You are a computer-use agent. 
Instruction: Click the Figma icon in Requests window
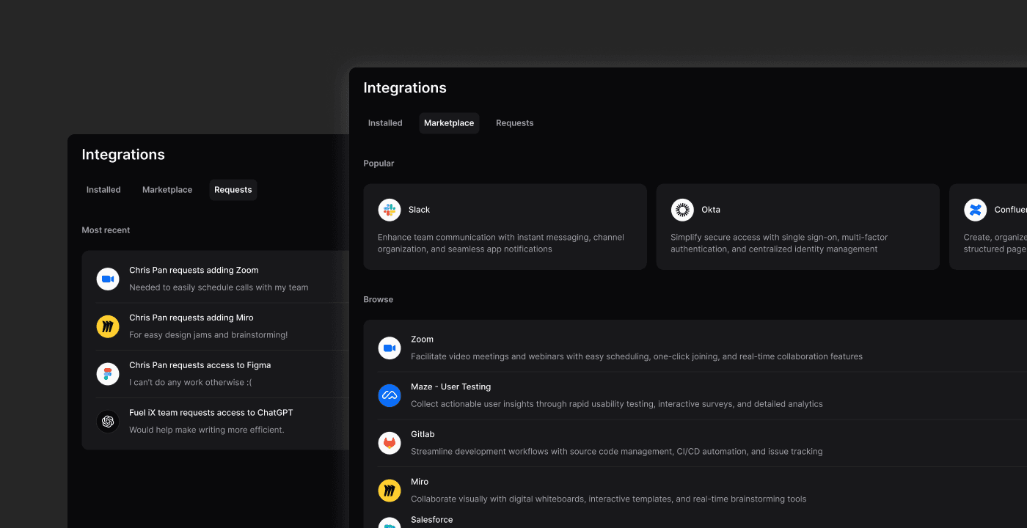point(108,374)
